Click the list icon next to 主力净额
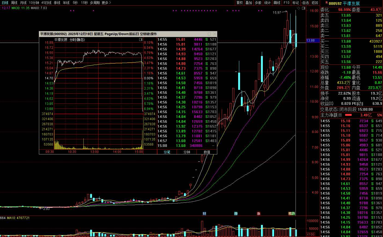 pyautogui.click(x=340, y=115)
